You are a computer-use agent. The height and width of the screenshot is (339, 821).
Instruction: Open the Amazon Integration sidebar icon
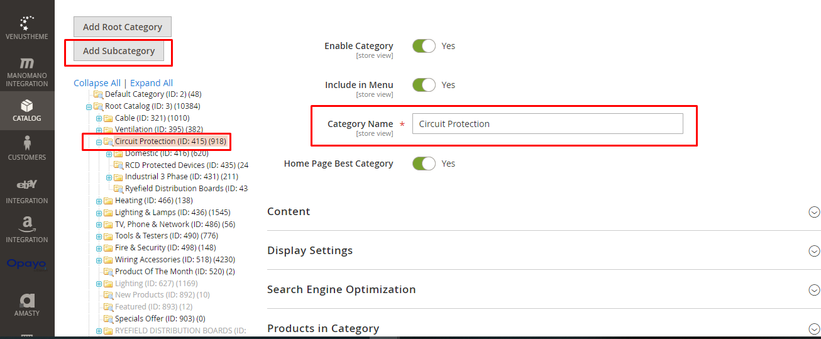[27, 230]
